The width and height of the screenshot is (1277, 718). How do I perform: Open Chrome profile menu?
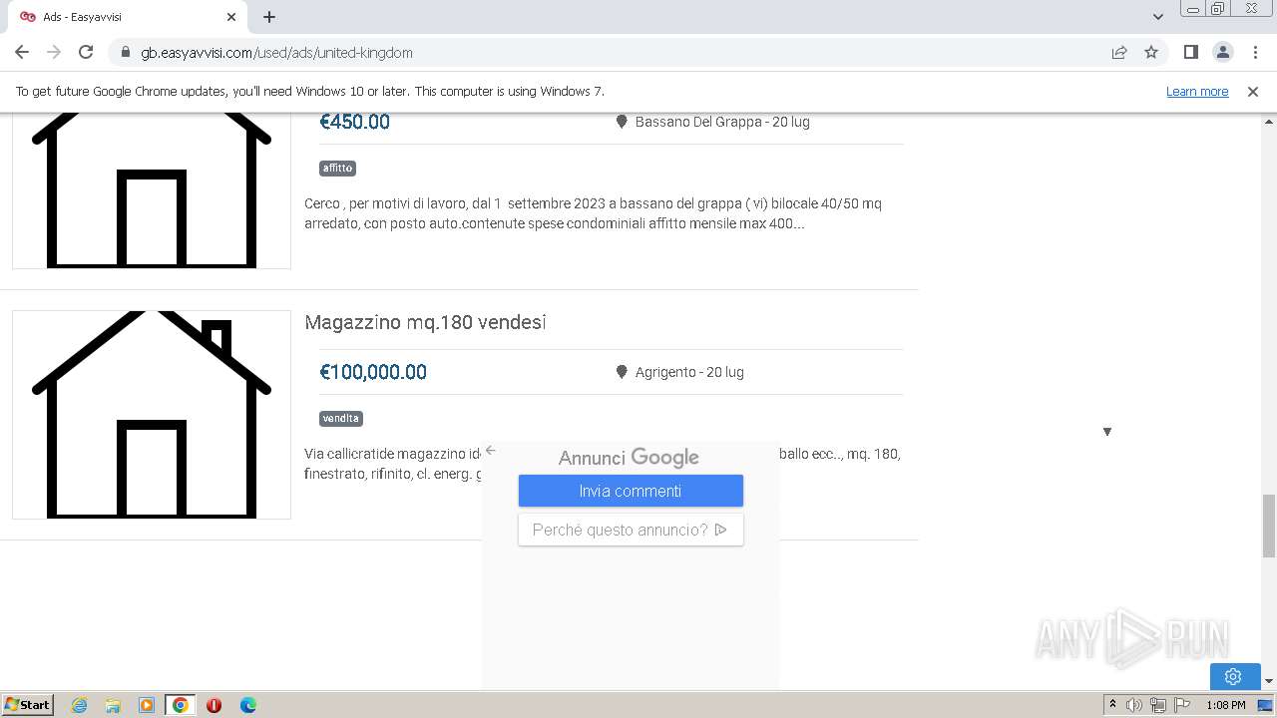pos(1222,52)
